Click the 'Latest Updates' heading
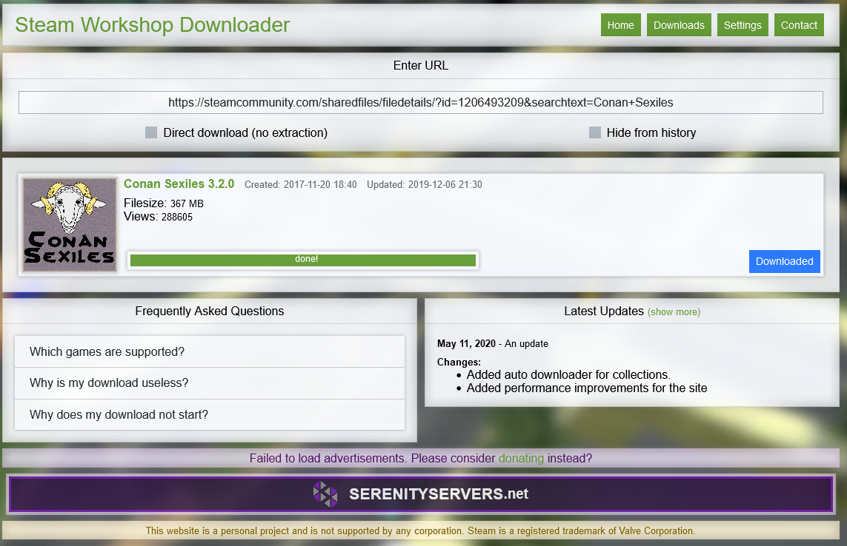This screenshot has width=847, height=546. pyautogui.click(x=603, y=311)
